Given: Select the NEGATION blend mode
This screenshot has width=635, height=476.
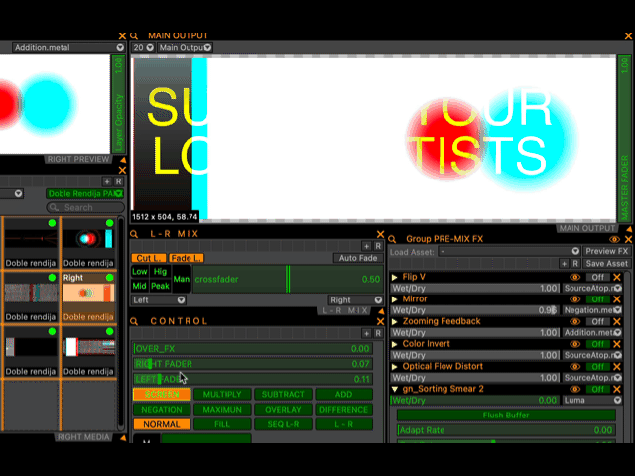Looking at the screenshot, I should tap(162, 410).
